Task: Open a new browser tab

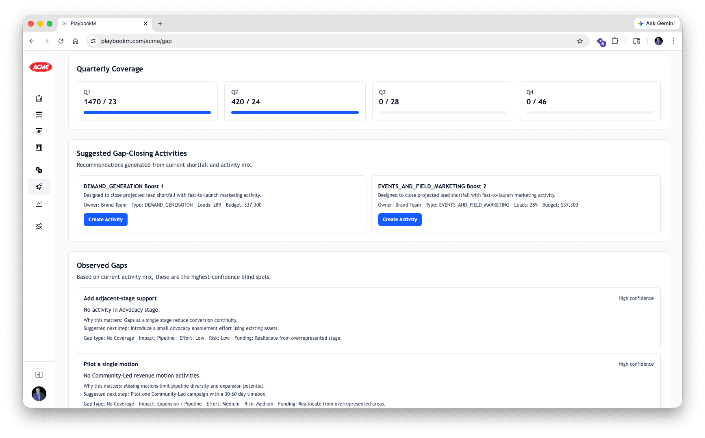Action: click(x=160, y=24)
